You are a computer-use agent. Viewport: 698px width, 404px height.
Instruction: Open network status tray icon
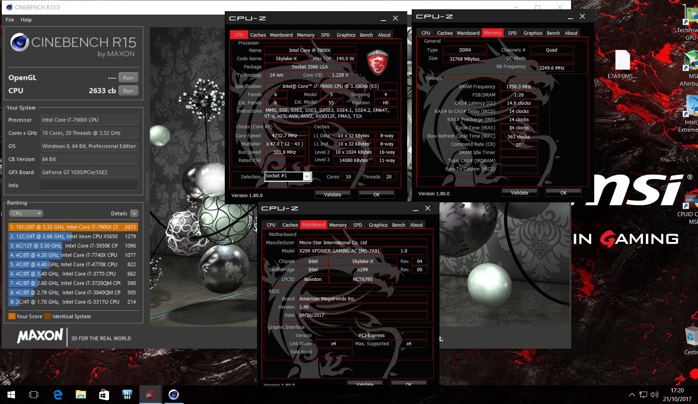[x=643, y=395]
